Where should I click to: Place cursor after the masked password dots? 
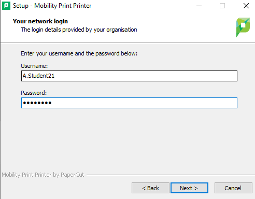pos(52,103)
